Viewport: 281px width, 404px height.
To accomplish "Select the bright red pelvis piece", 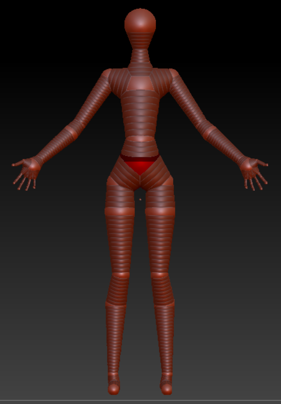I will 139,165.
